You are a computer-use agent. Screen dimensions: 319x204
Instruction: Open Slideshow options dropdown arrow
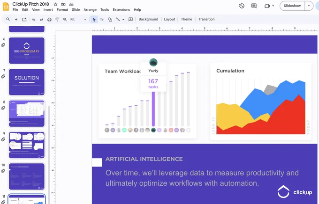click(x=309, y=6)
